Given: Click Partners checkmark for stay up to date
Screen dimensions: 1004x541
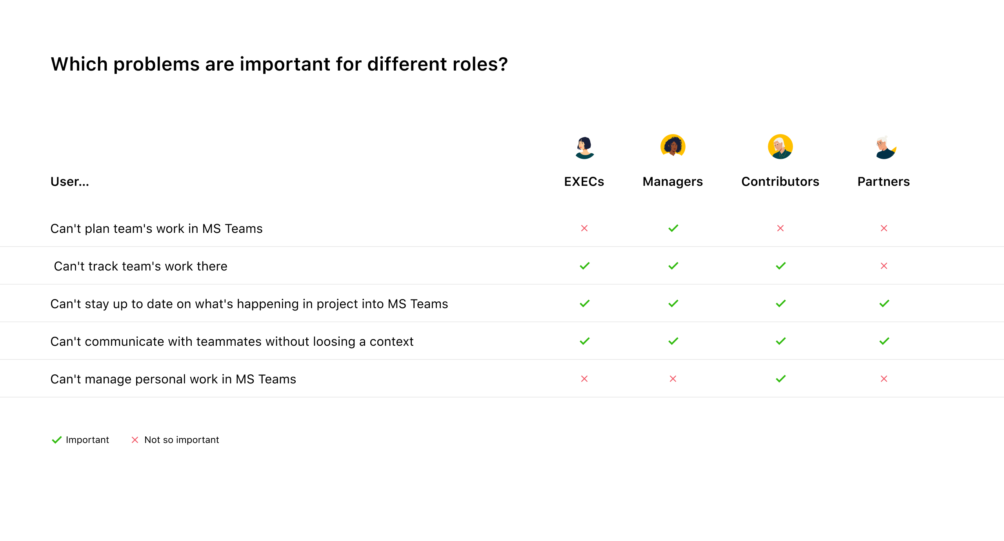Looking at the screenshot, I should point(884,303).
